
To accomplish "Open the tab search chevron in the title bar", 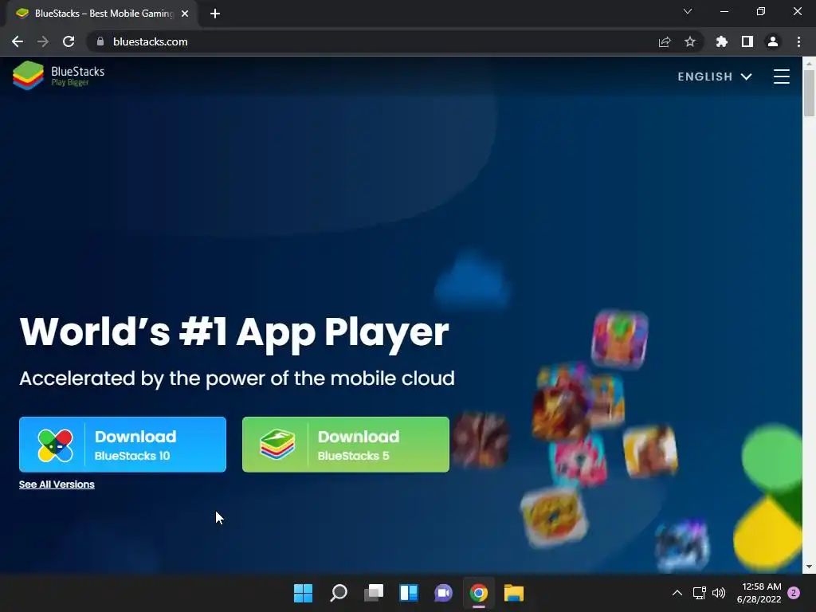I will click(x=688, y=11).
